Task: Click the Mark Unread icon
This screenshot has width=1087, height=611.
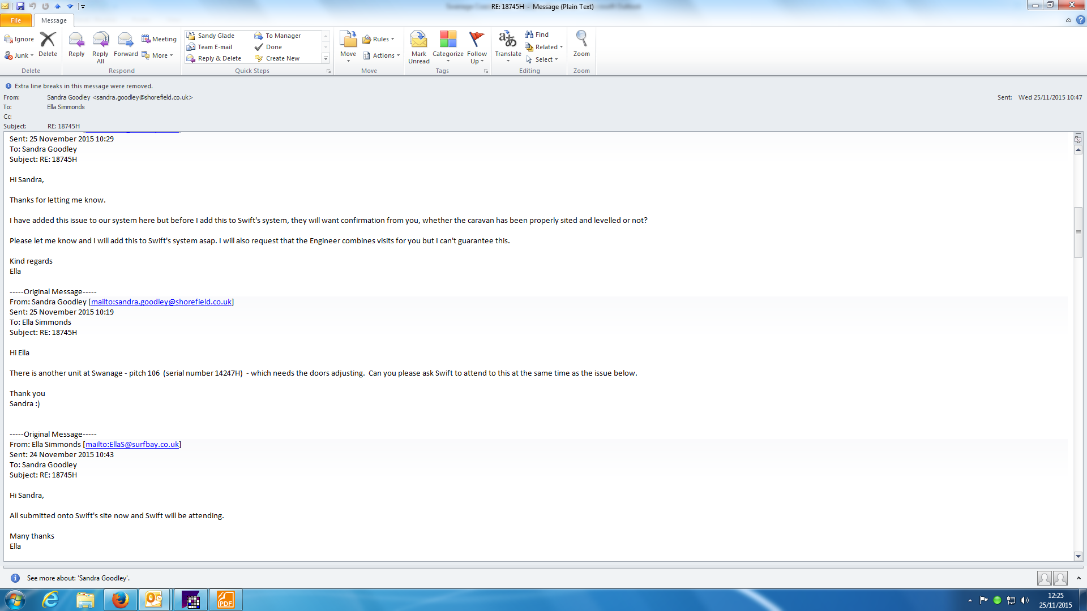Action: click(x=419, y=44)
